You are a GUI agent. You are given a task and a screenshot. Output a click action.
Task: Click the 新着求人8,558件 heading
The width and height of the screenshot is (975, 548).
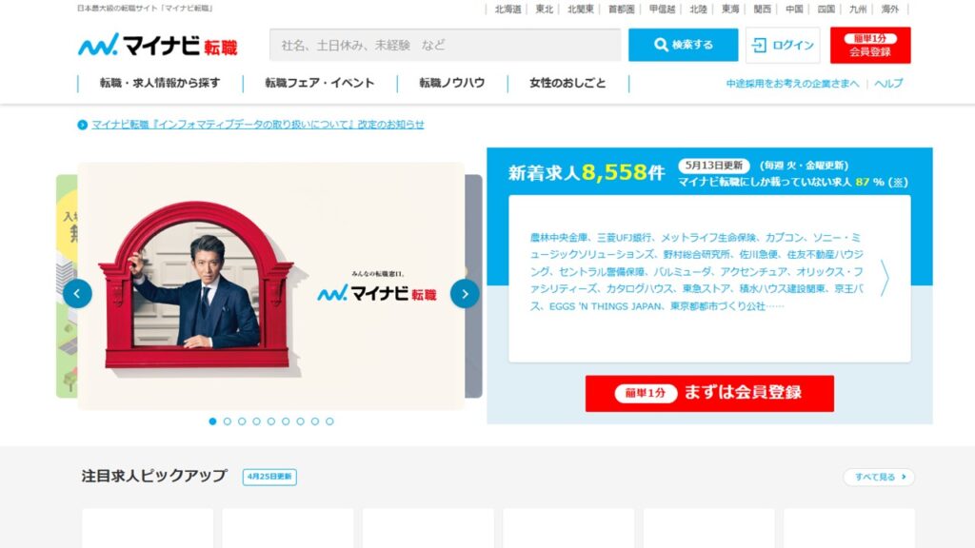[x=587, y=172]
